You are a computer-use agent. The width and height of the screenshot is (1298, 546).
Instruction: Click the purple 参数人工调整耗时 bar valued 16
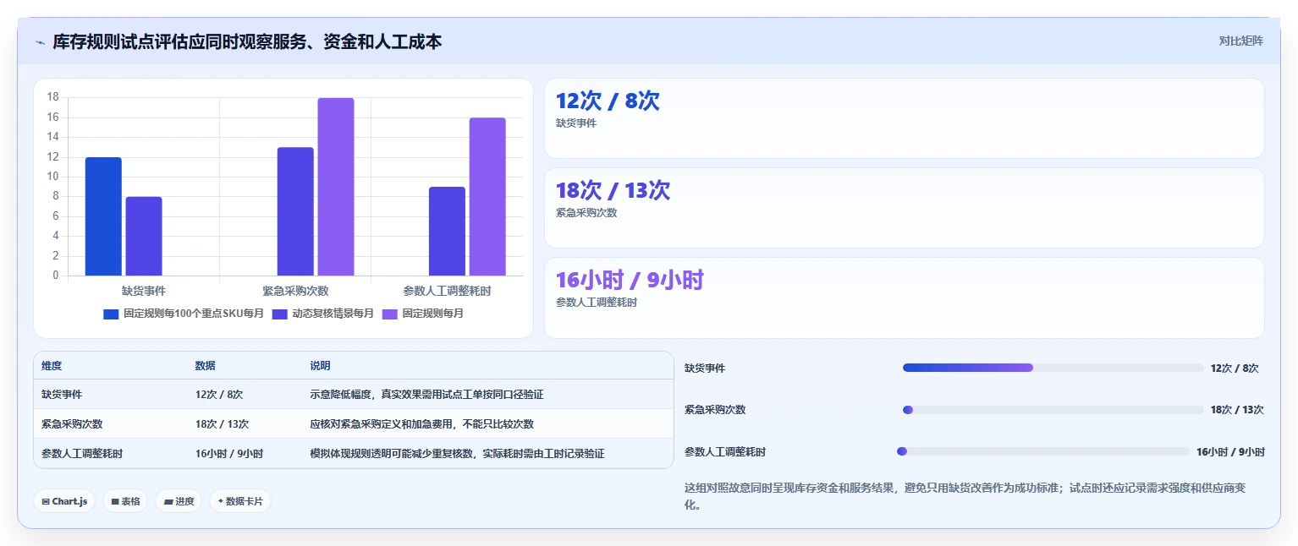coord(487,197)
